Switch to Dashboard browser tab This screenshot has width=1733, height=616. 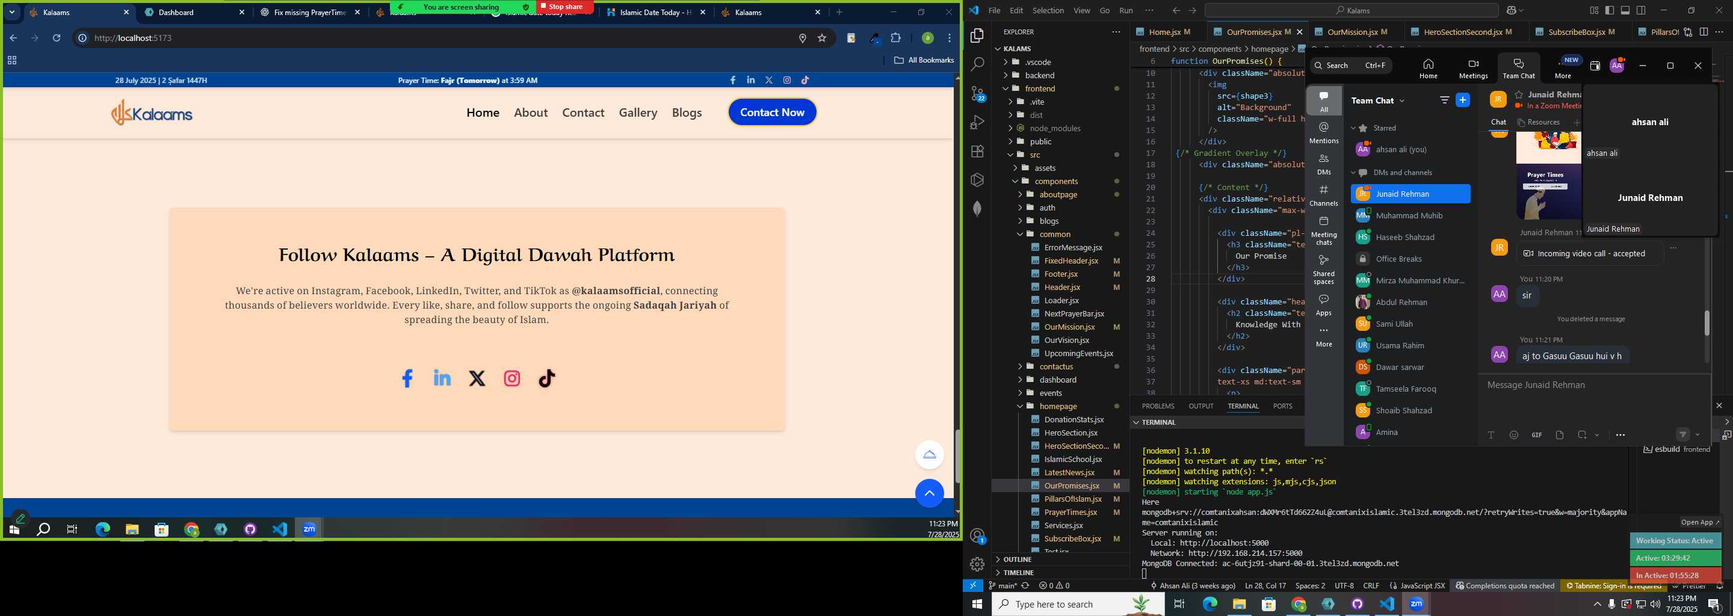[x=195, y=12]
